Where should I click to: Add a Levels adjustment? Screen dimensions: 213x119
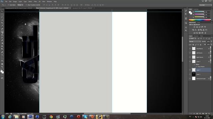(197, 27)
